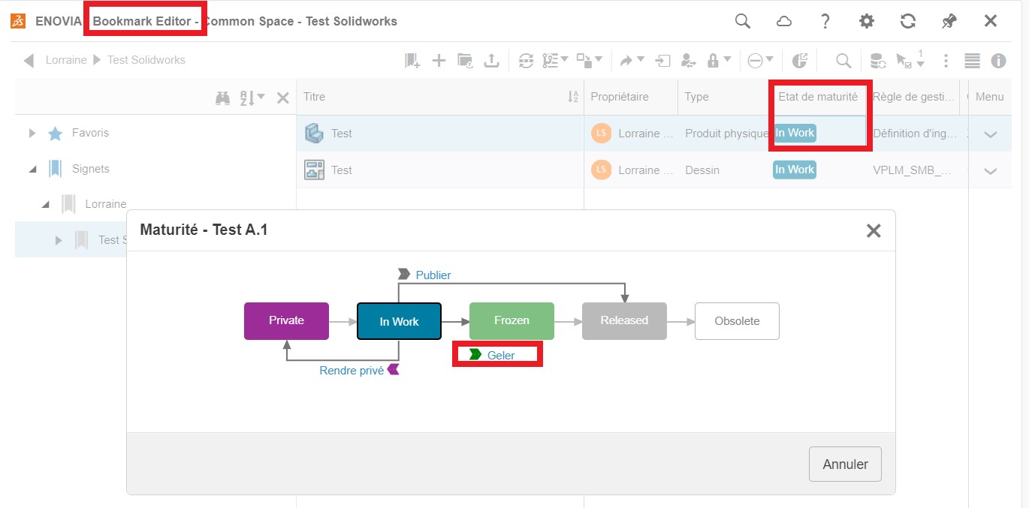Click the add bookmark icon in toolbar

412,61
